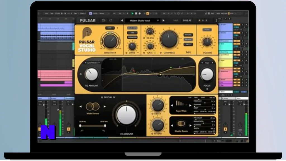Screen dimensions: 286x161
Task: Toggle the COMPRESS enable button
Action: 161,53
